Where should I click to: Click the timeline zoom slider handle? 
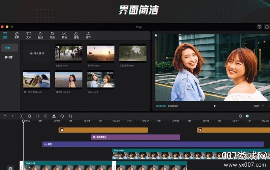pyautogui.click(x=247, y=116)
